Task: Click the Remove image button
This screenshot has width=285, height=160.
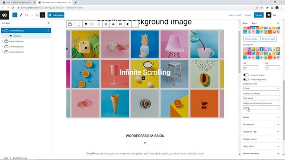Action: point(268,39)
